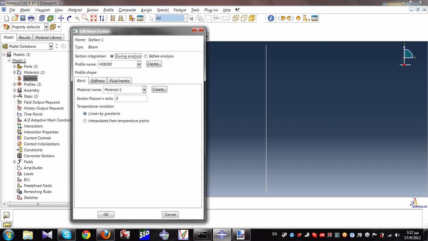Select Loads in the model tree
The width and height of the screenshot is (428, 241).
[x=29, y=174]
